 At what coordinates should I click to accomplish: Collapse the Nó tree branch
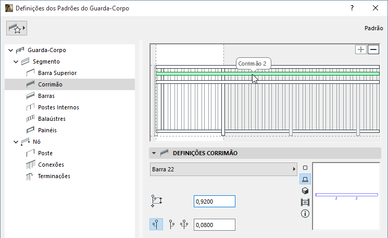click(16, 142)
